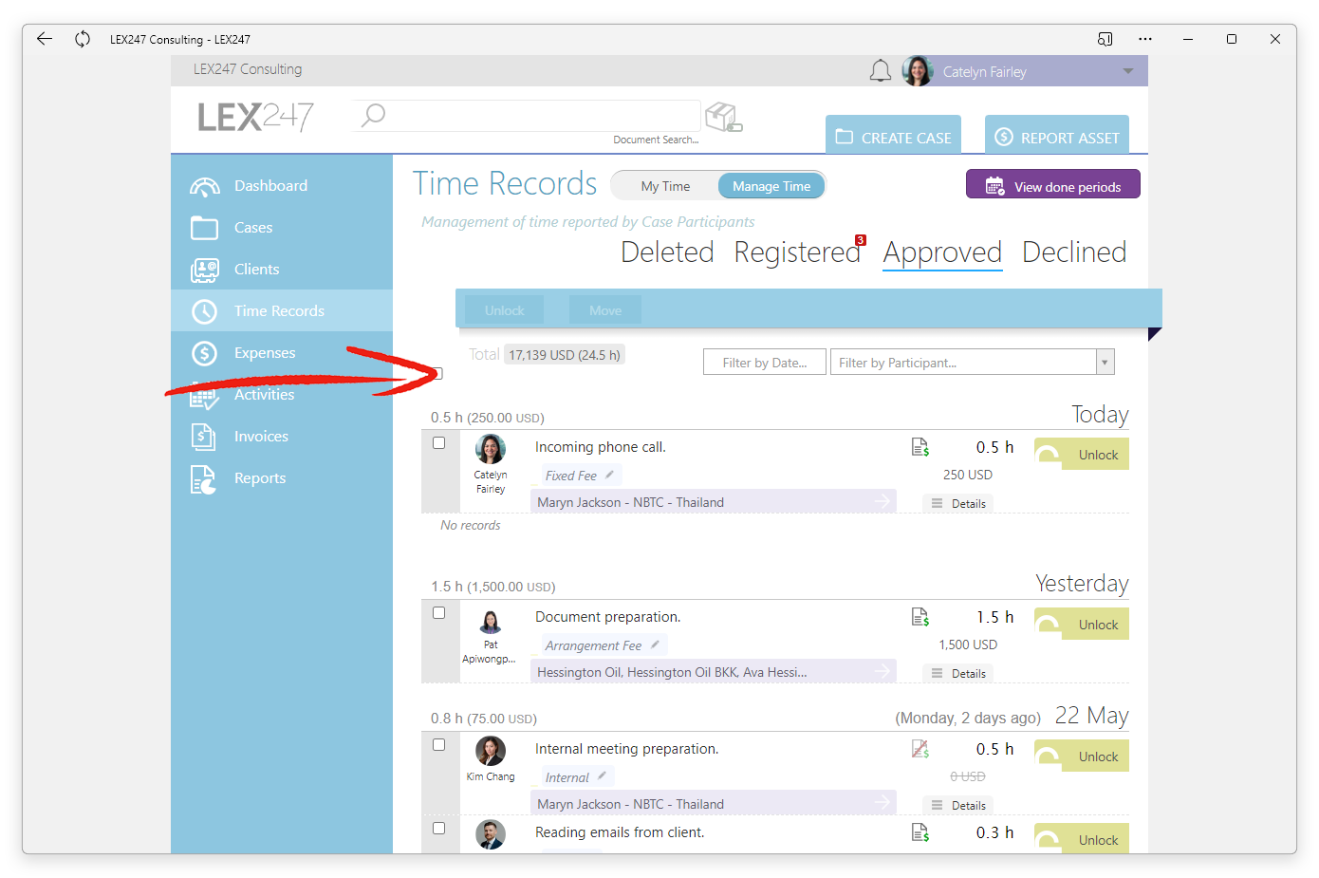Open Activities in the sidebar
Viewport: 1319px width, 878px height.
tap(282, 395)
